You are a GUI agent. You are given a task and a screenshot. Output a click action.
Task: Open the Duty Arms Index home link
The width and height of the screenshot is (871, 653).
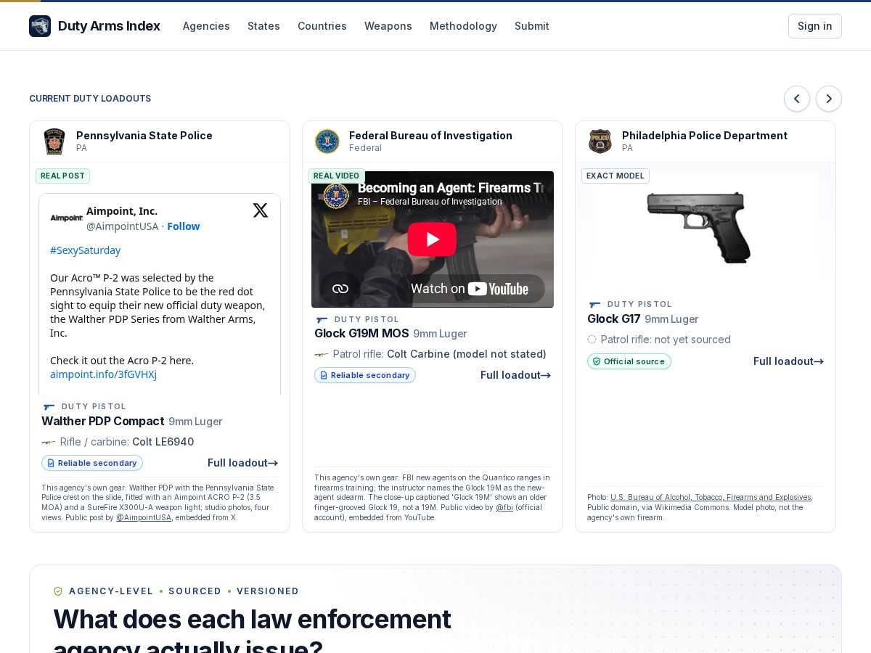point(94,26)
